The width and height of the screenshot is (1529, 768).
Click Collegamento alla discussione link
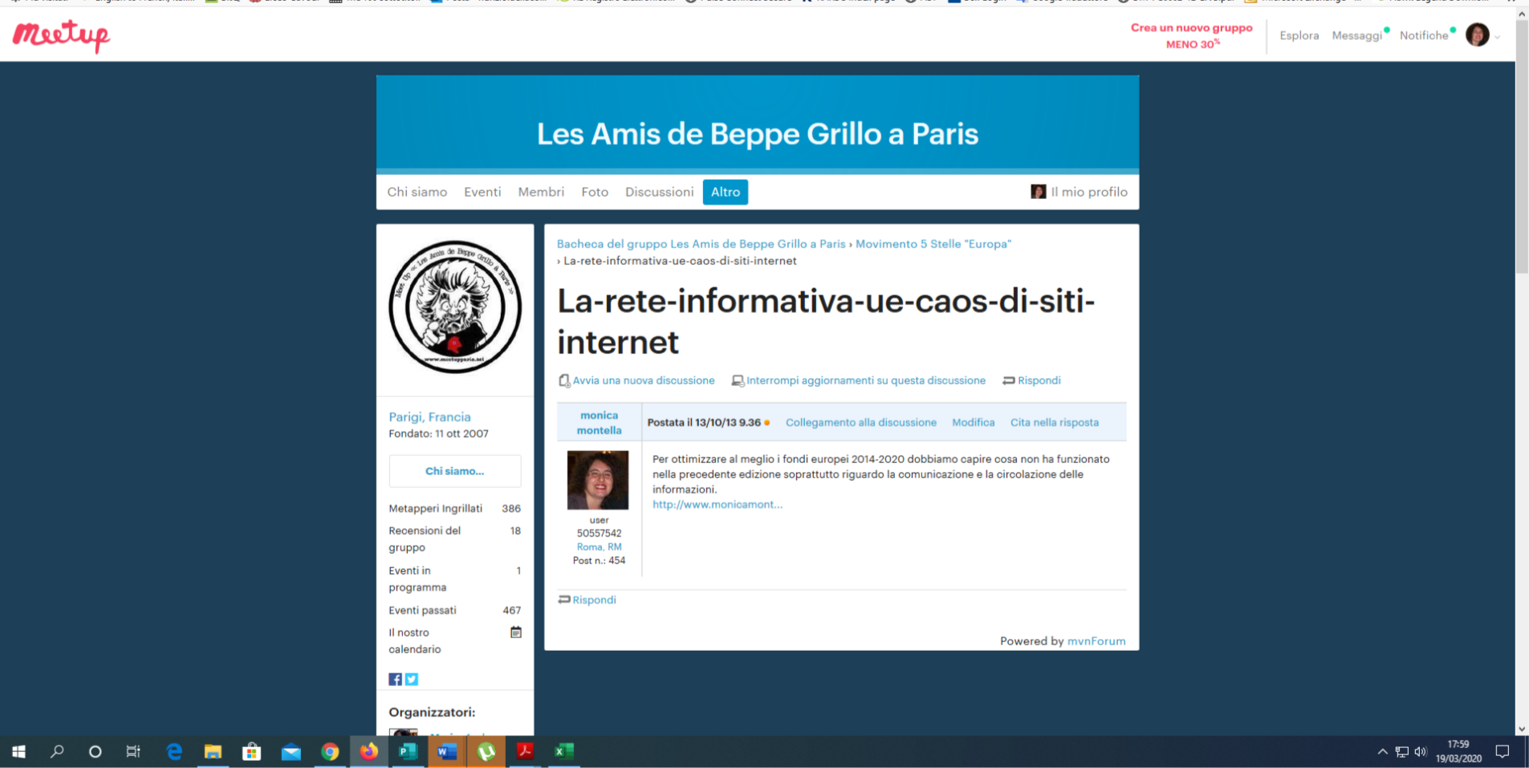pos(861,422)
